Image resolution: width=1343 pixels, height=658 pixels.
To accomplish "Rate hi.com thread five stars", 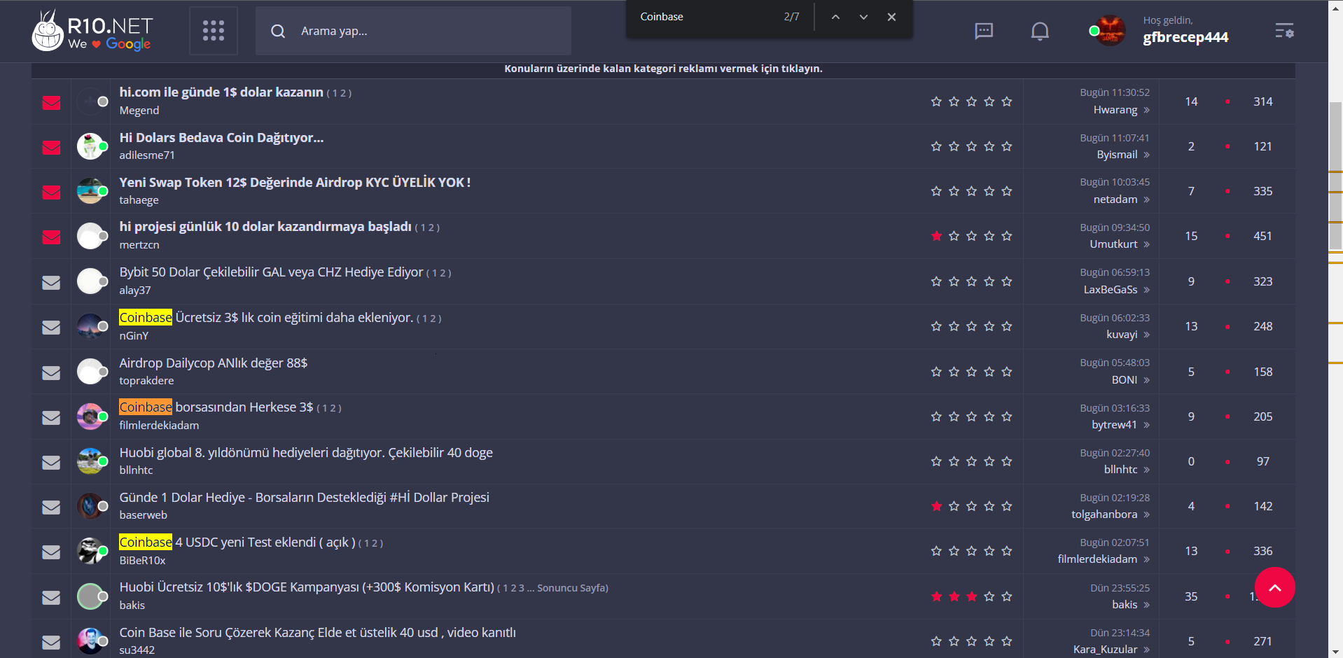I will click(x=1007, y=101).
